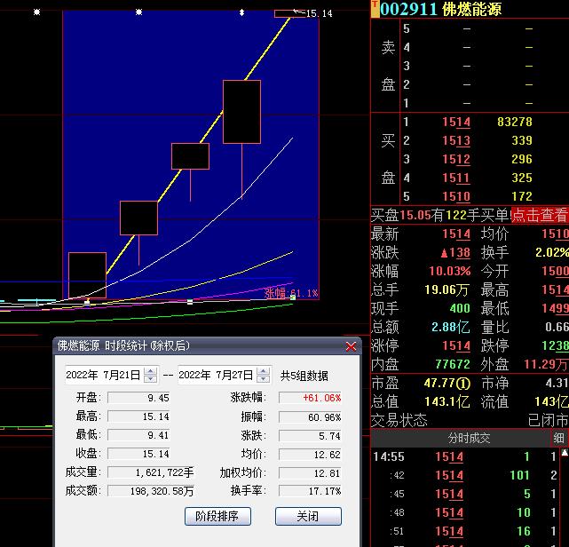The image size is (569, 547).
Task: Click the 阶段排序 button
Action: tap(217, 516)
